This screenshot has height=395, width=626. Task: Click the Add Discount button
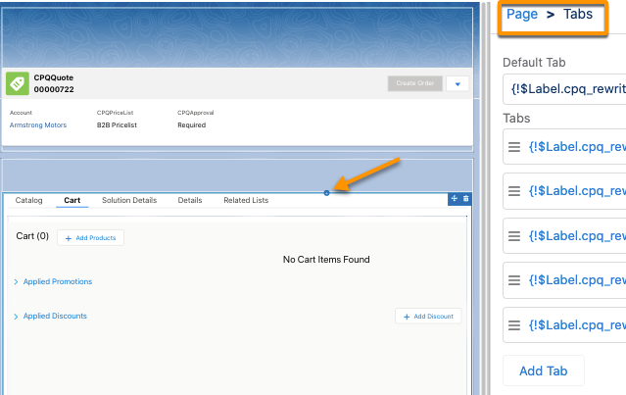pos(428,316)
